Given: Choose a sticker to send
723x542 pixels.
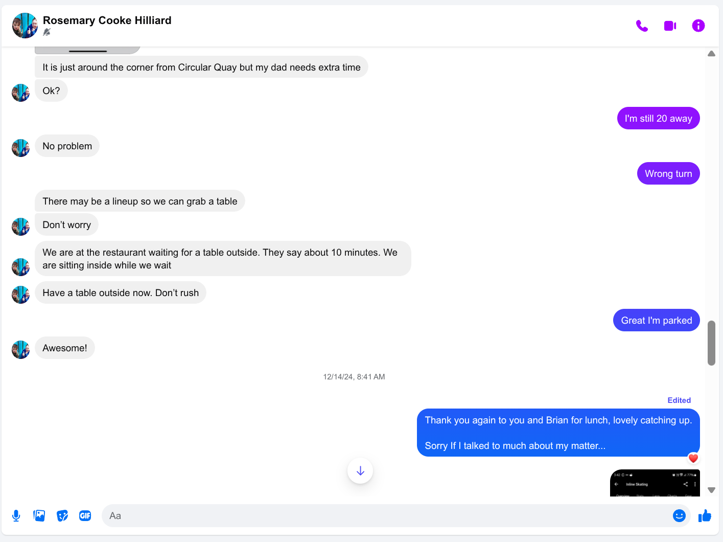Looking at the screenshot, I should (62, 516).
